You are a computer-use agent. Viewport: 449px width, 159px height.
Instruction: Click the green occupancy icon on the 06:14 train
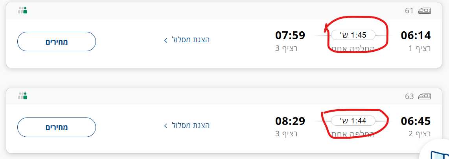click(x=22, y=11)
